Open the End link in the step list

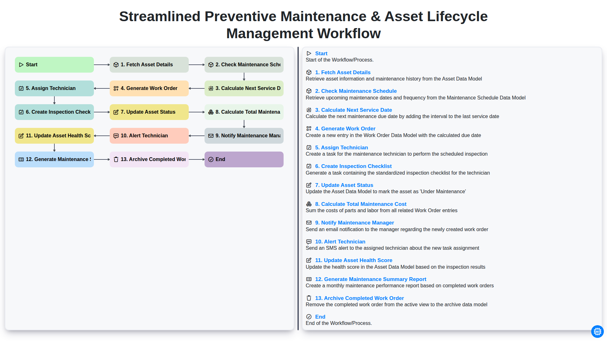pos(320,317)
